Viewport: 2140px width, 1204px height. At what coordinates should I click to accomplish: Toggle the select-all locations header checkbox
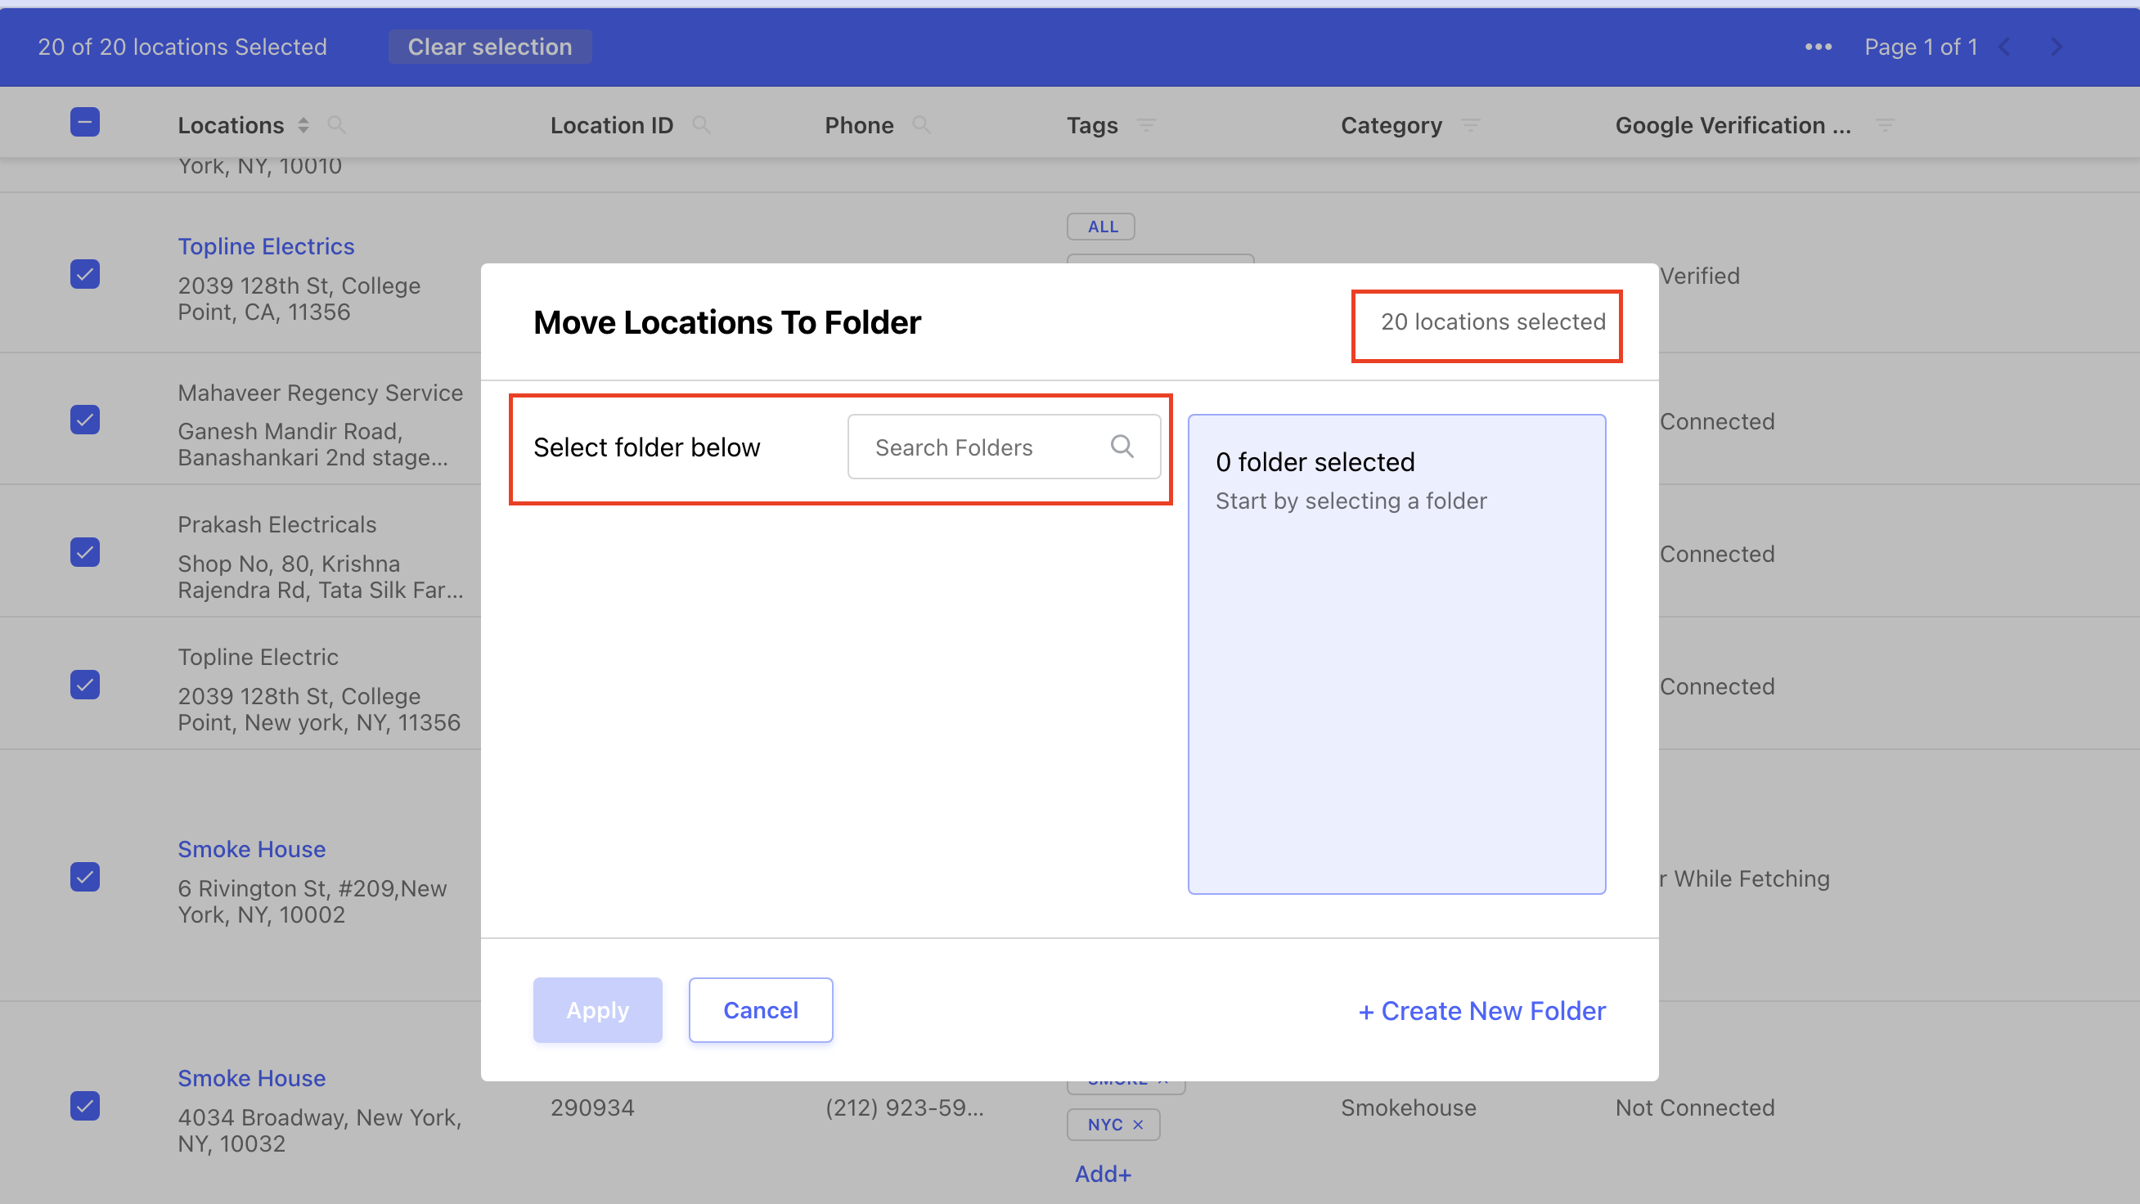tap(85, 123)
